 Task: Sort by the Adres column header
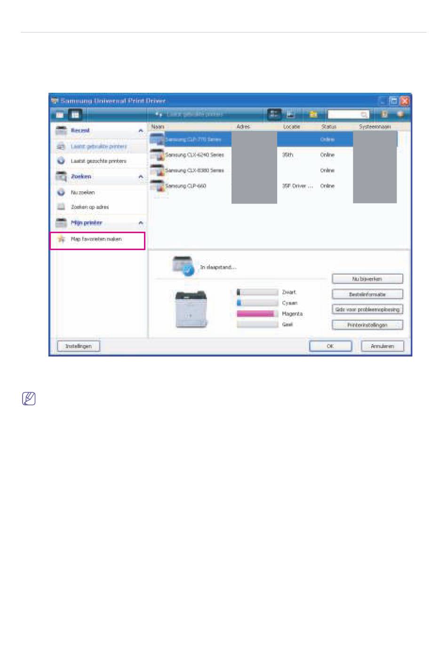243,127
